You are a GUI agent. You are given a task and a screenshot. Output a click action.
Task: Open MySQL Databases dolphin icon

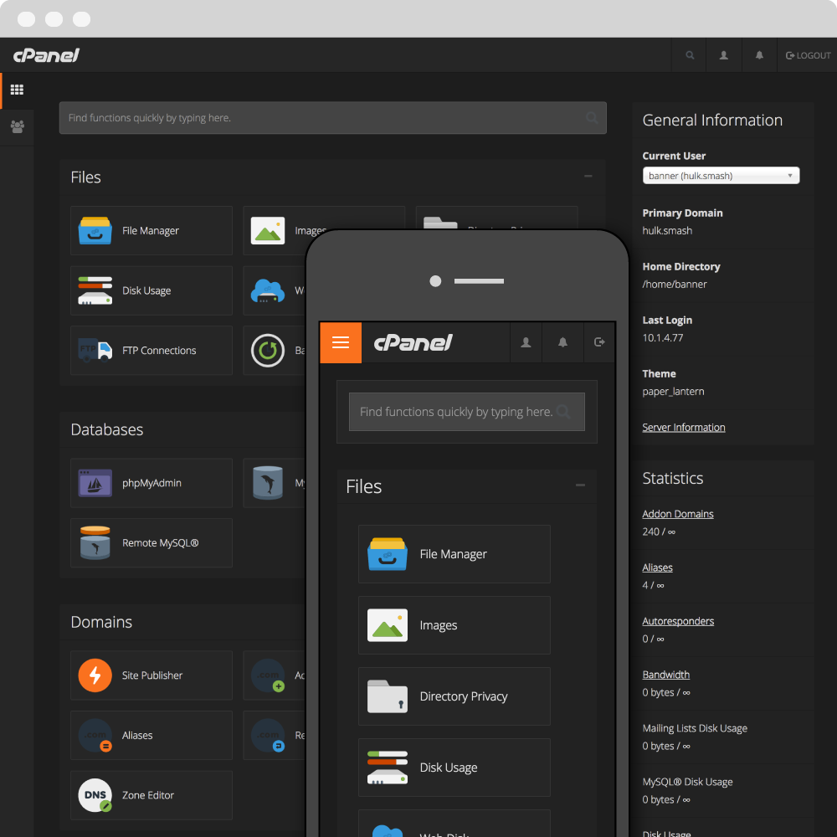click(x=268, y=483)
